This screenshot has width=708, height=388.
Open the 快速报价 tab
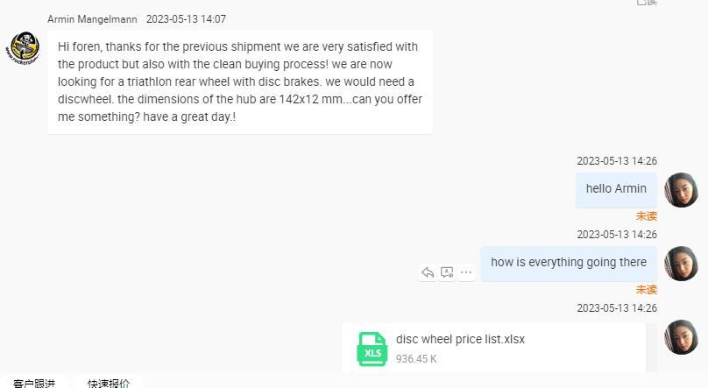point(109,383)
